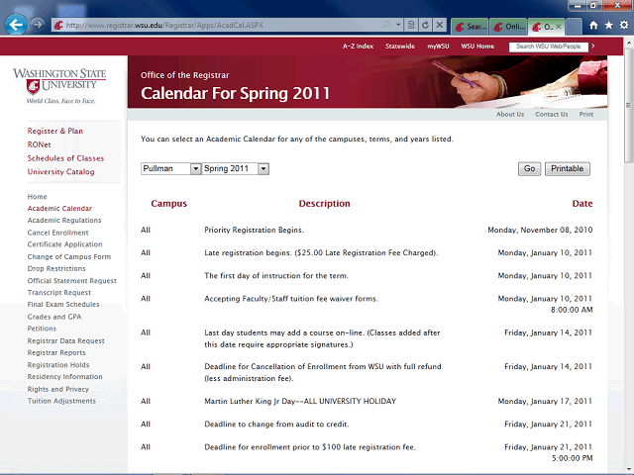
Task: Click the WSU favicon in the address bar
Action: click(58, 26)
